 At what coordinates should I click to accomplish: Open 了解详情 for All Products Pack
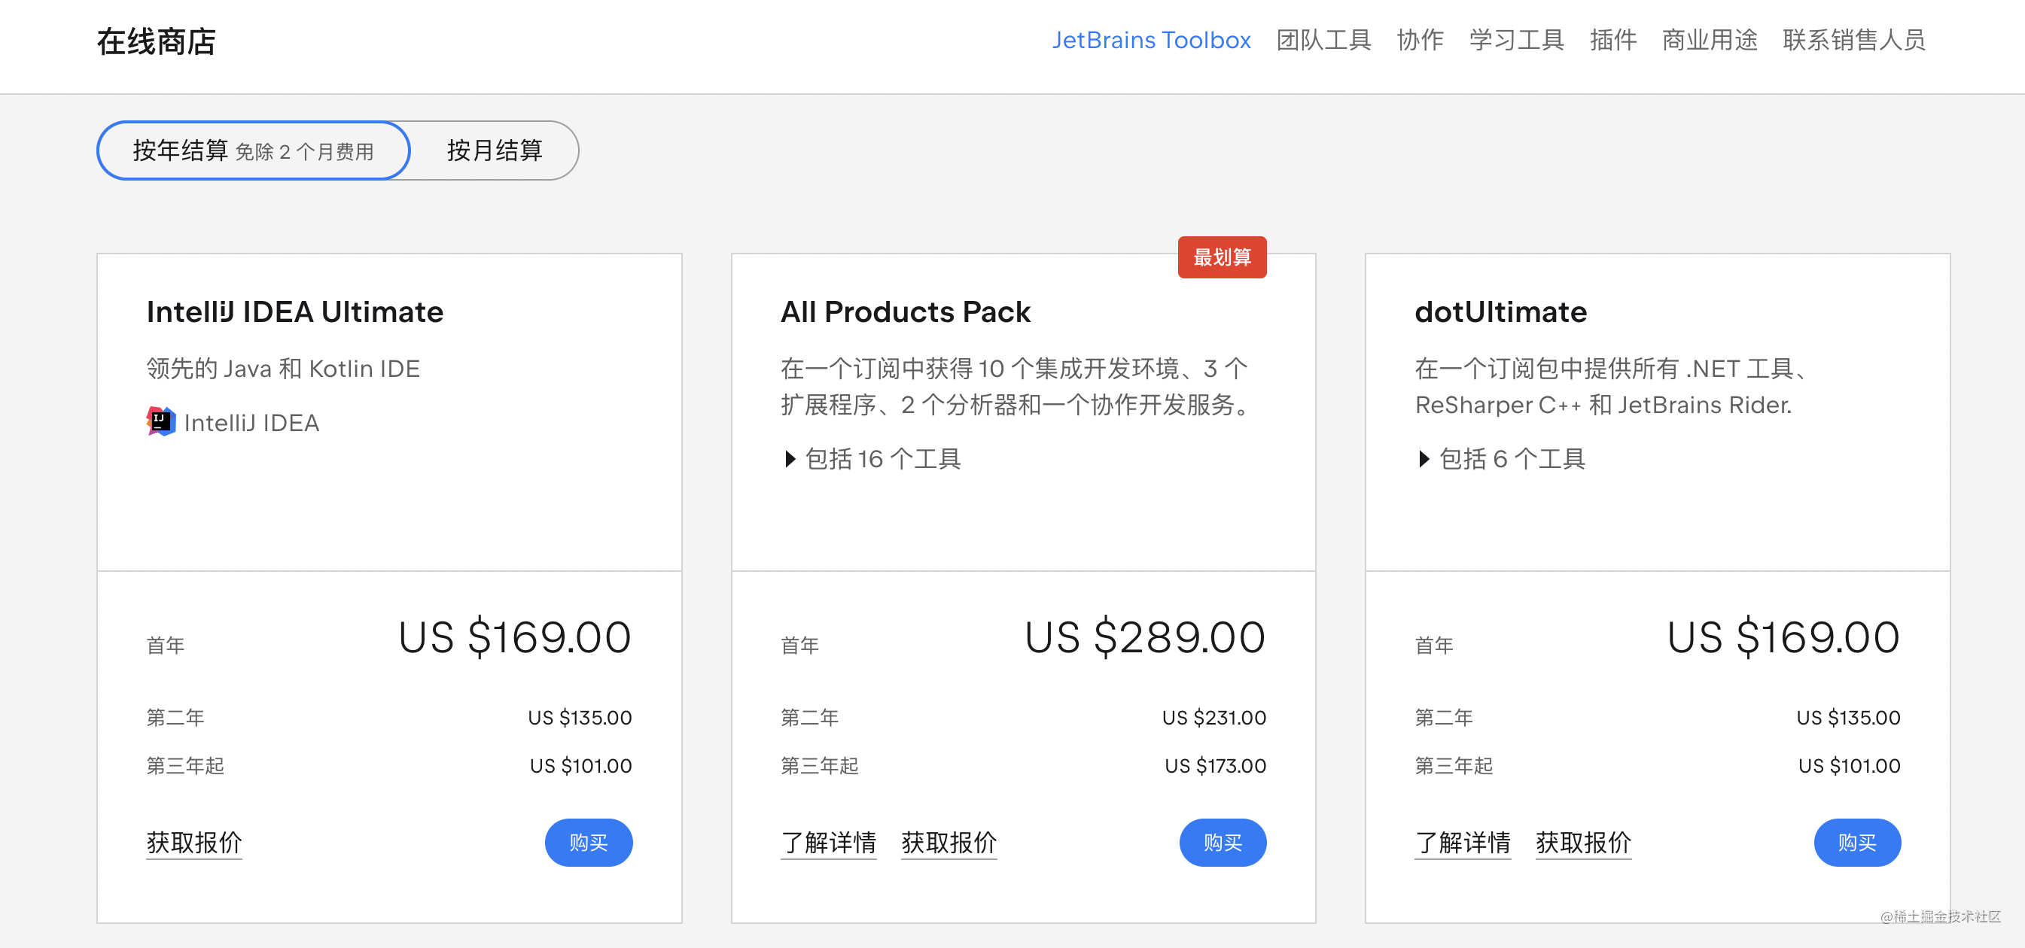pyautogui.click(x=829, y=842)
